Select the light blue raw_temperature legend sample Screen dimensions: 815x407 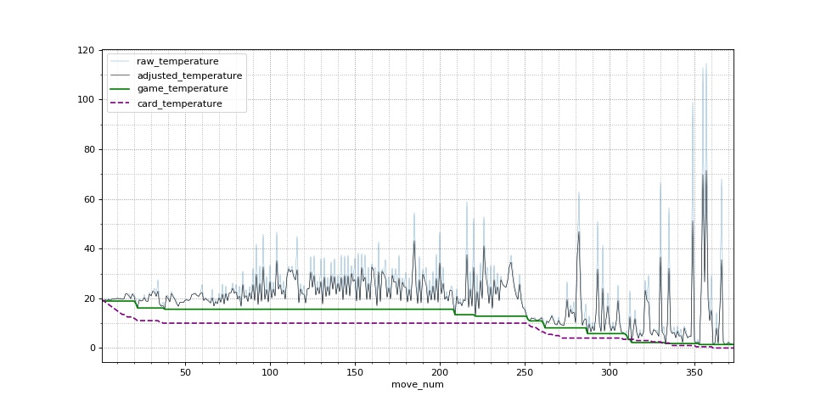click(121, 62)
